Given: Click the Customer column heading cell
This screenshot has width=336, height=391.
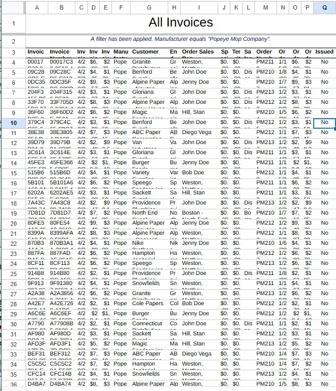Looking at the screenshot, I should pos(149,52).
